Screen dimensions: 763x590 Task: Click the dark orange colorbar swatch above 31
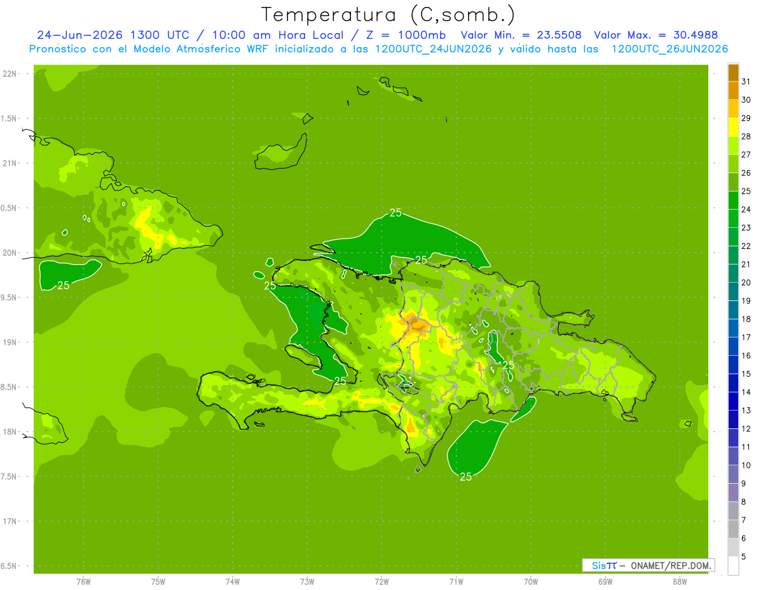point(733,73)
